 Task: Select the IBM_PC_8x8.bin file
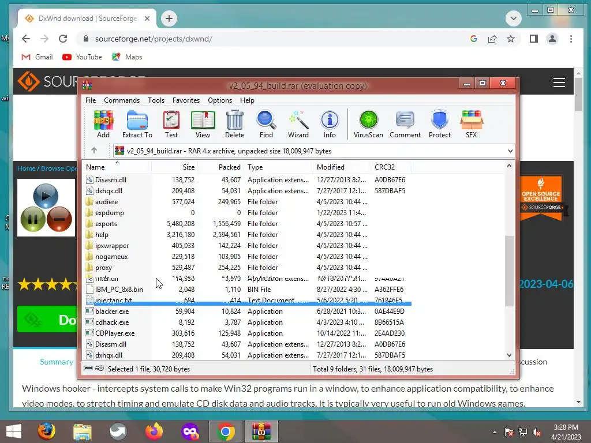247,290
